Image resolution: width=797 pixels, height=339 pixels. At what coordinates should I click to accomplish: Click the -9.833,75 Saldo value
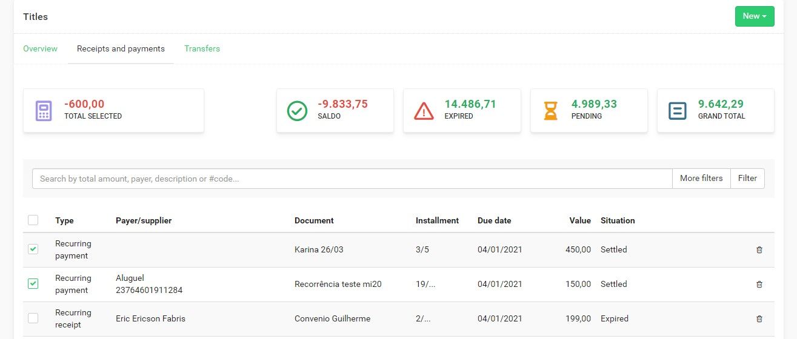[342, 104]
